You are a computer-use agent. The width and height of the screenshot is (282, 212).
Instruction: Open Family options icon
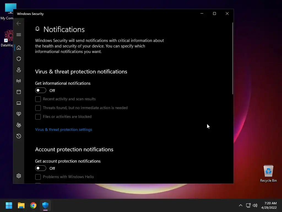pyautogui.click(x=19, y=125)
